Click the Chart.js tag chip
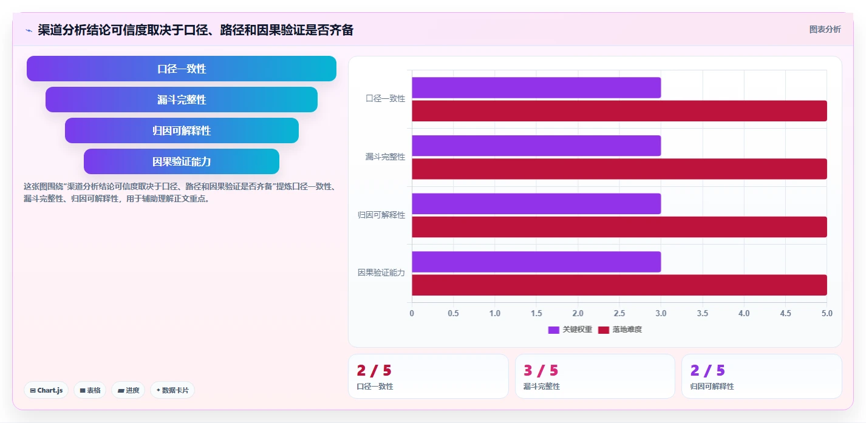866x423 pixels. (46, 390)
